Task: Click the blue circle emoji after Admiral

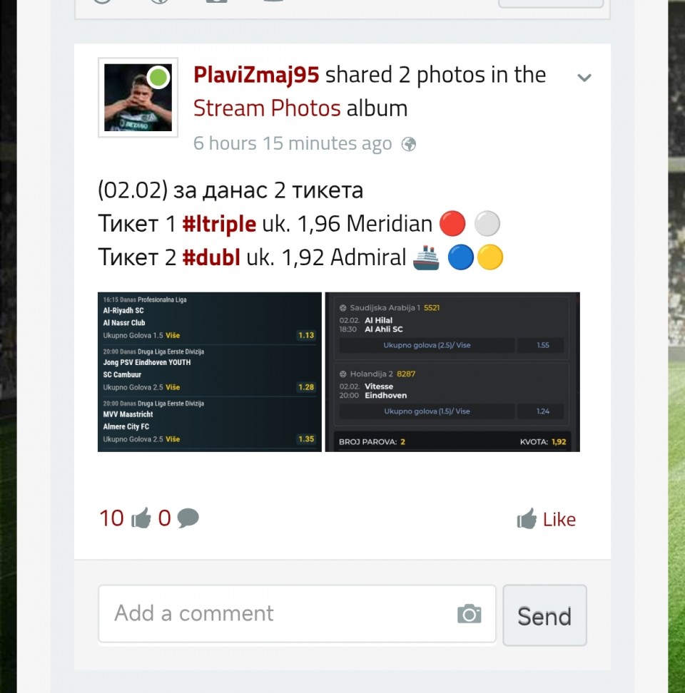Action: pos(461,257)
